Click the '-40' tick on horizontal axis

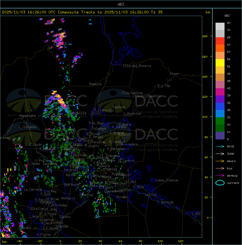(x=19, y=241)
